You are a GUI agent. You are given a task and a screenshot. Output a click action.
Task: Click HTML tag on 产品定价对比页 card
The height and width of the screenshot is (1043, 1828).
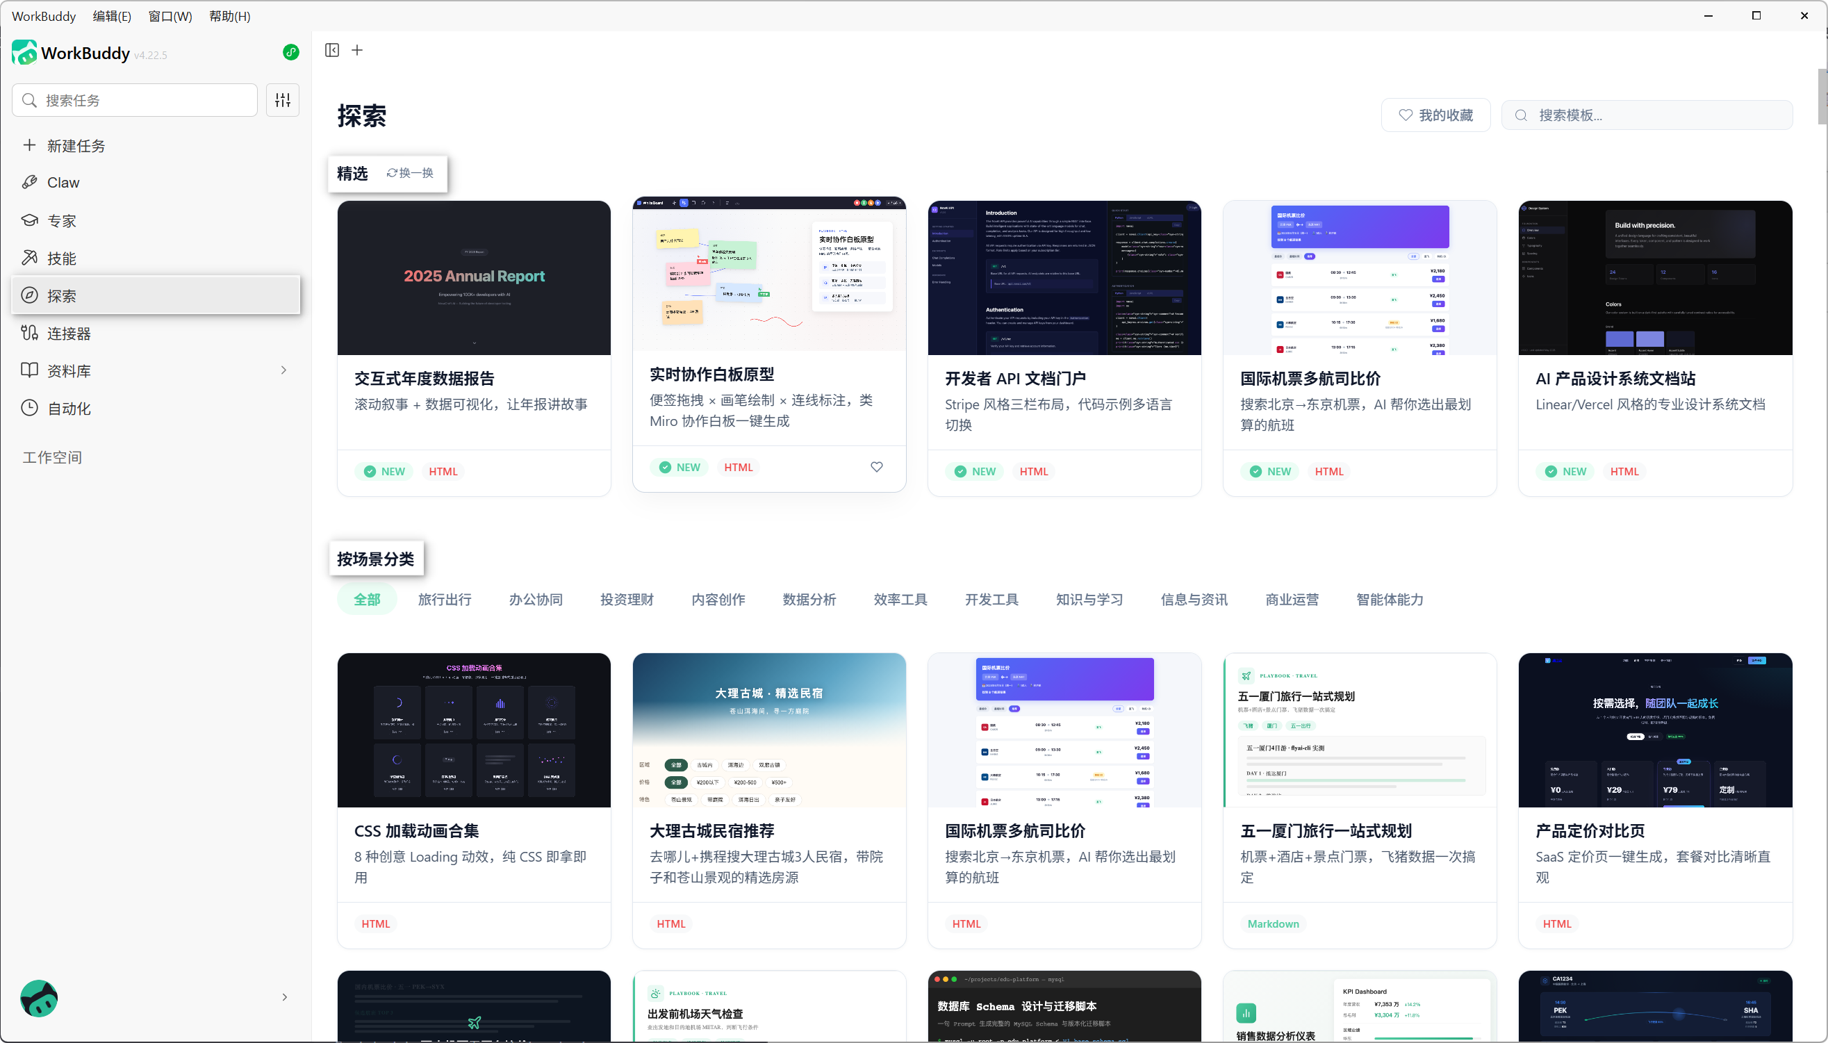(x=1556, y=924)
